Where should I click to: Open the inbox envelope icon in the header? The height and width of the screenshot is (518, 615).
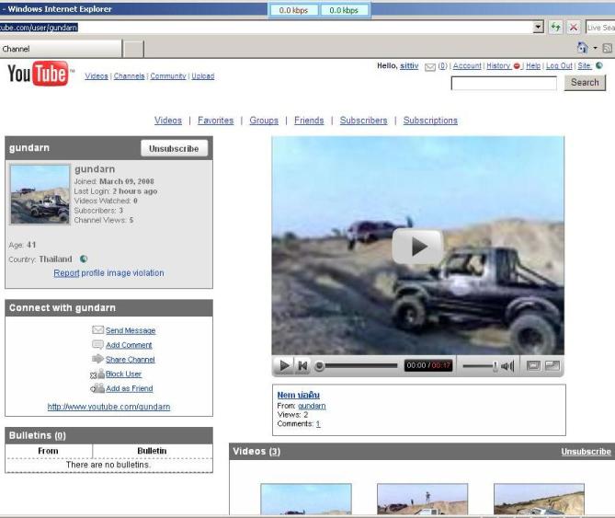tap(429, 66)
